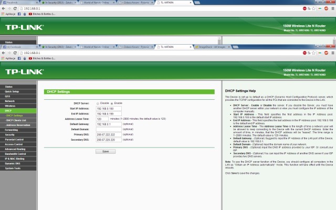This screenshot has height=210, width=336.
Task: Click the Address Lease Time field
Action: coord(102,119)
